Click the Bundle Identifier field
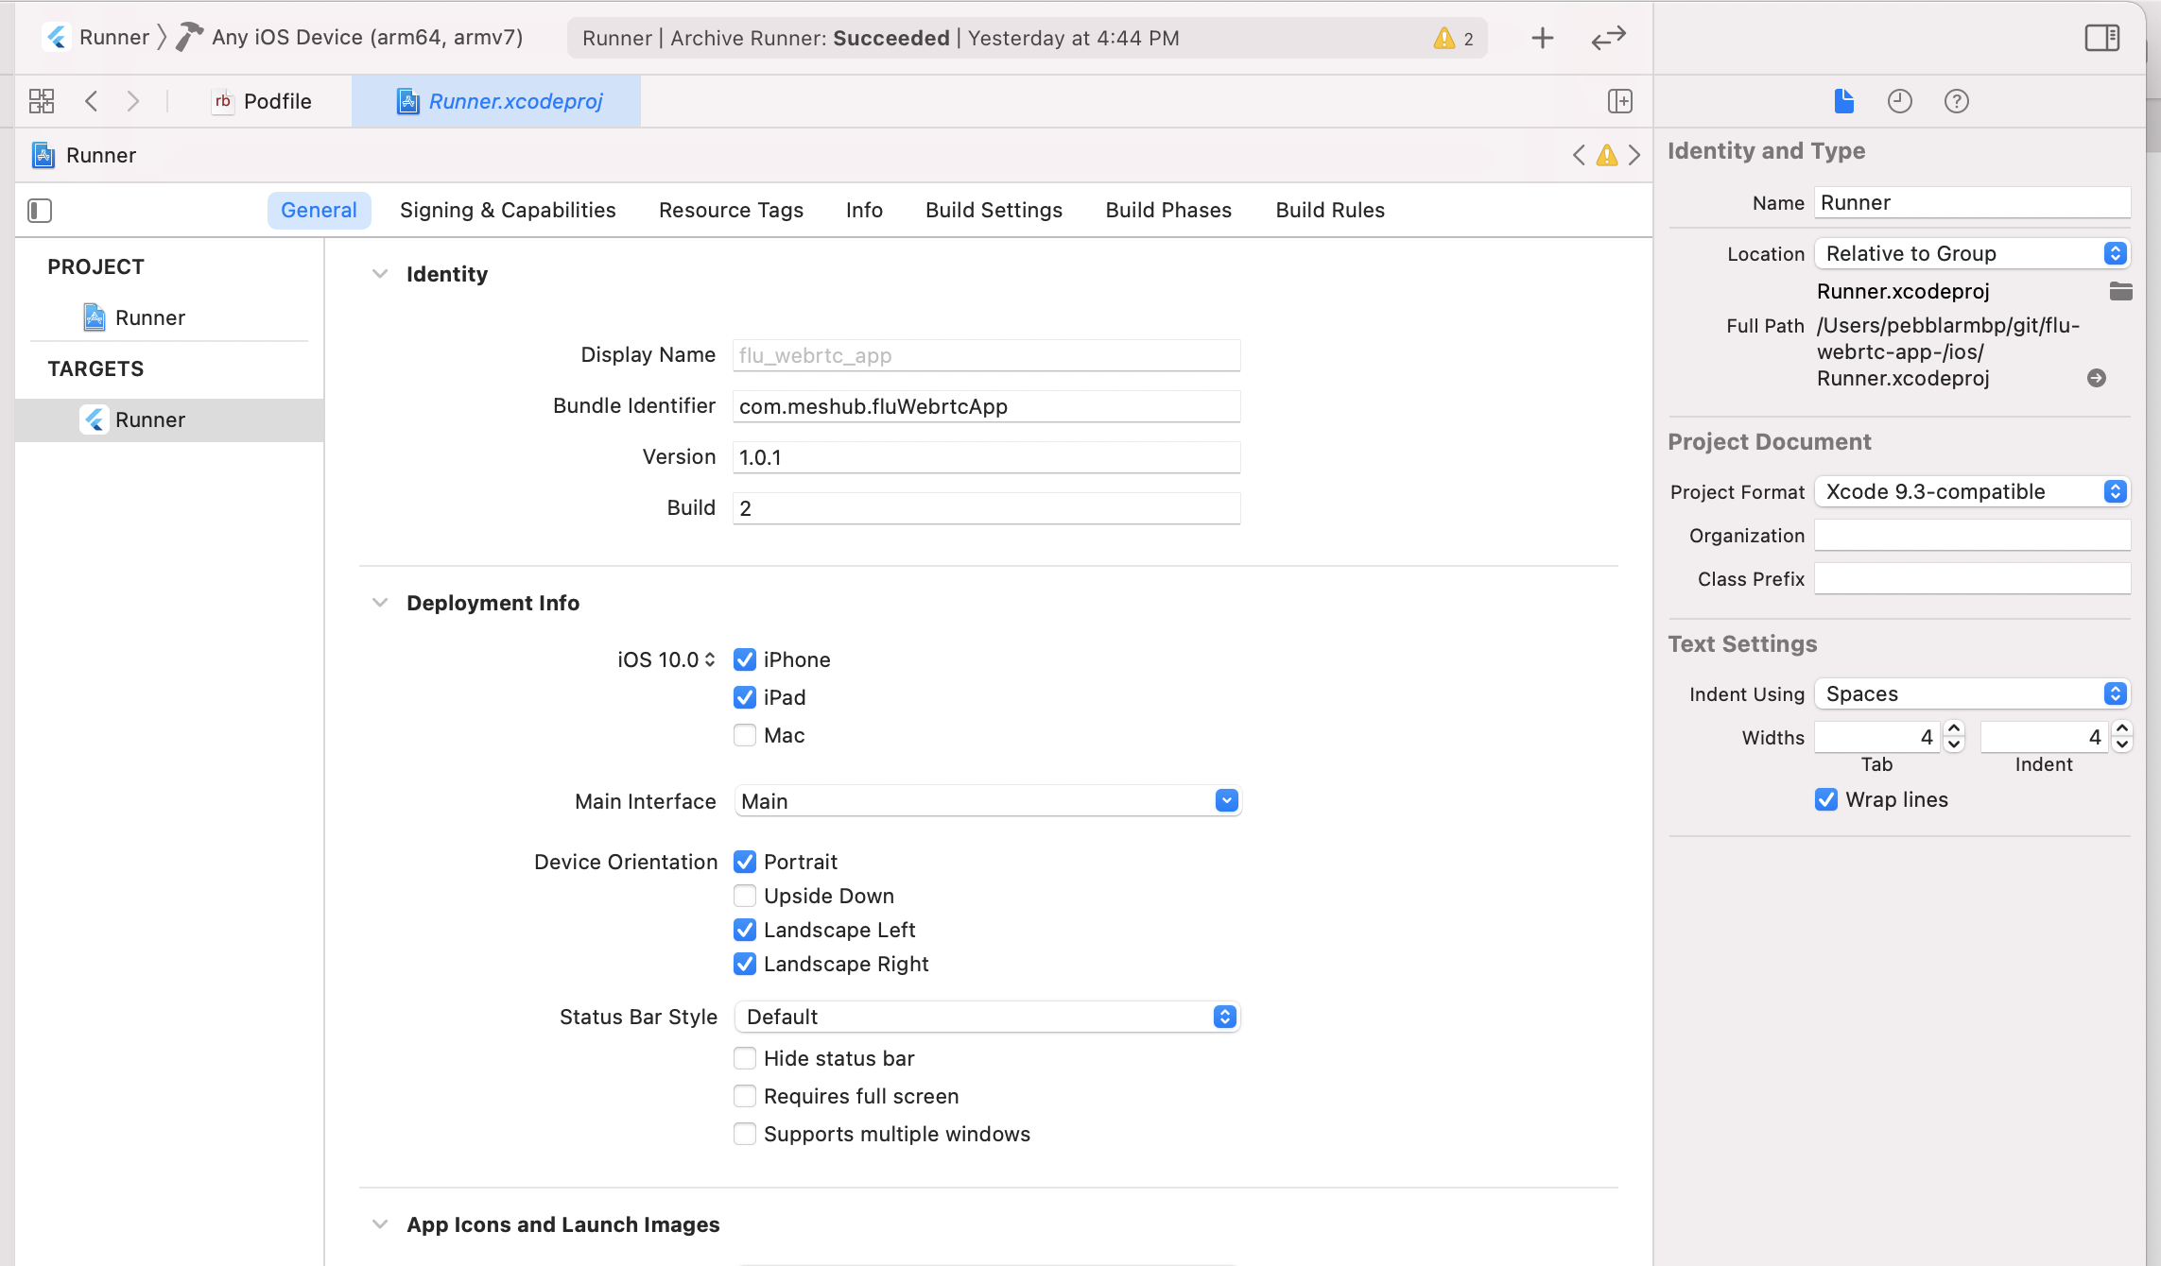This screenshot has width=2161, height=1266. (x=985, y=406)
